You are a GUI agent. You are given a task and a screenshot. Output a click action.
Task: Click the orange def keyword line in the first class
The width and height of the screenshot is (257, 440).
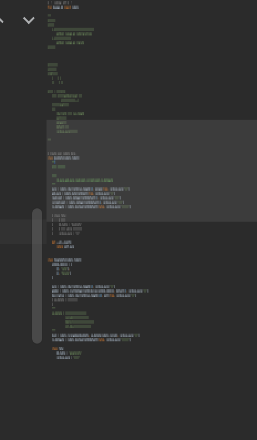coord(62,242)
